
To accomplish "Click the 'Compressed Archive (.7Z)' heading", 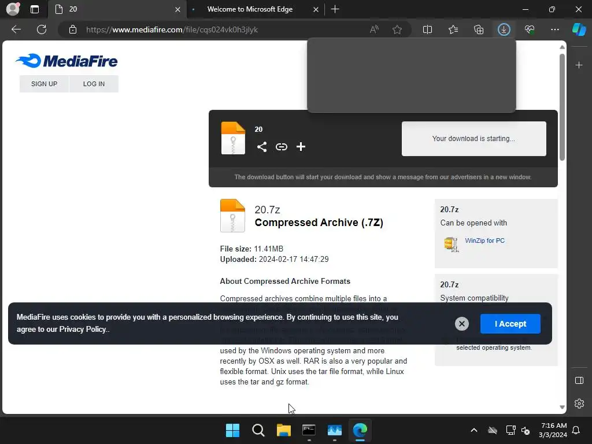I will [319, 223].
